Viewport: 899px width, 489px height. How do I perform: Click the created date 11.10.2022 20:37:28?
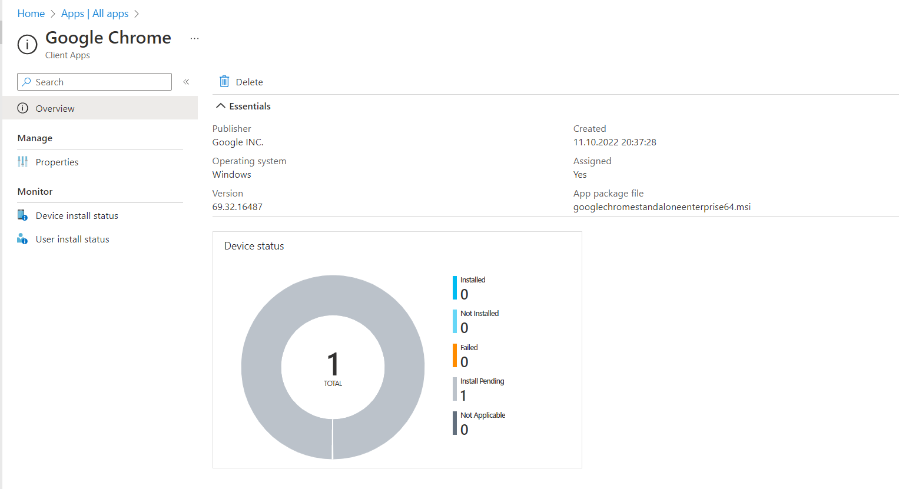pyautogui.click(x=615, y=142)
